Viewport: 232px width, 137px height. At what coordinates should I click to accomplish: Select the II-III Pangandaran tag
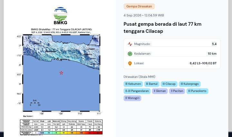pos(137,91)
